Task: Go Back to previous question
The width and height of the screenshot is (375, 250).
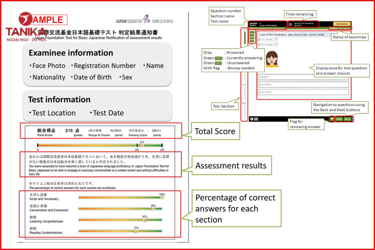Action: (x=339, y=119)
